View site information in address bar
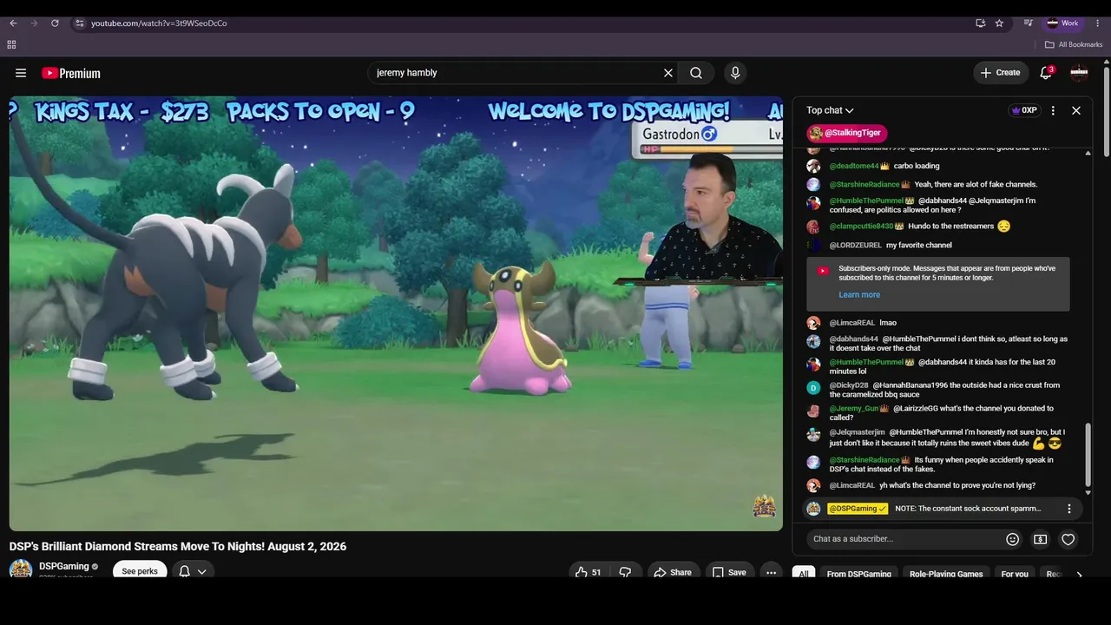The width and height of the screenshot is (1111, 625). [x=79, y=23]
